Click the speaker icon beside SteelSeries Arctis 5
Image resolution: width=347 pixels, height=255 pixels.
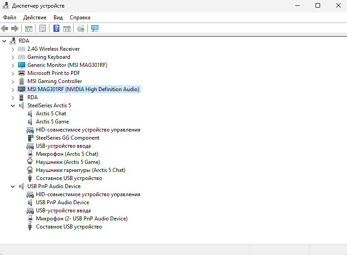(22, 106)
